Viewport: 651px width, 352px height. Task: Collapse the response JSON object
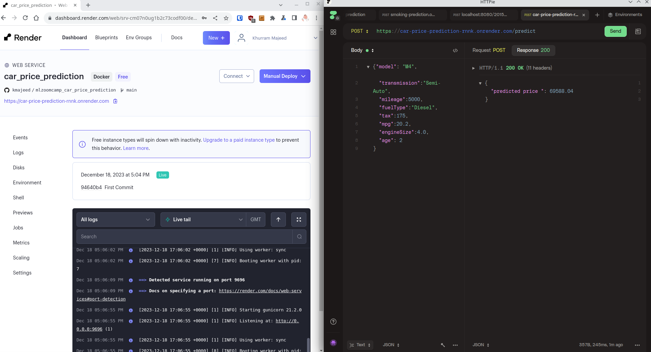(480, 83)
